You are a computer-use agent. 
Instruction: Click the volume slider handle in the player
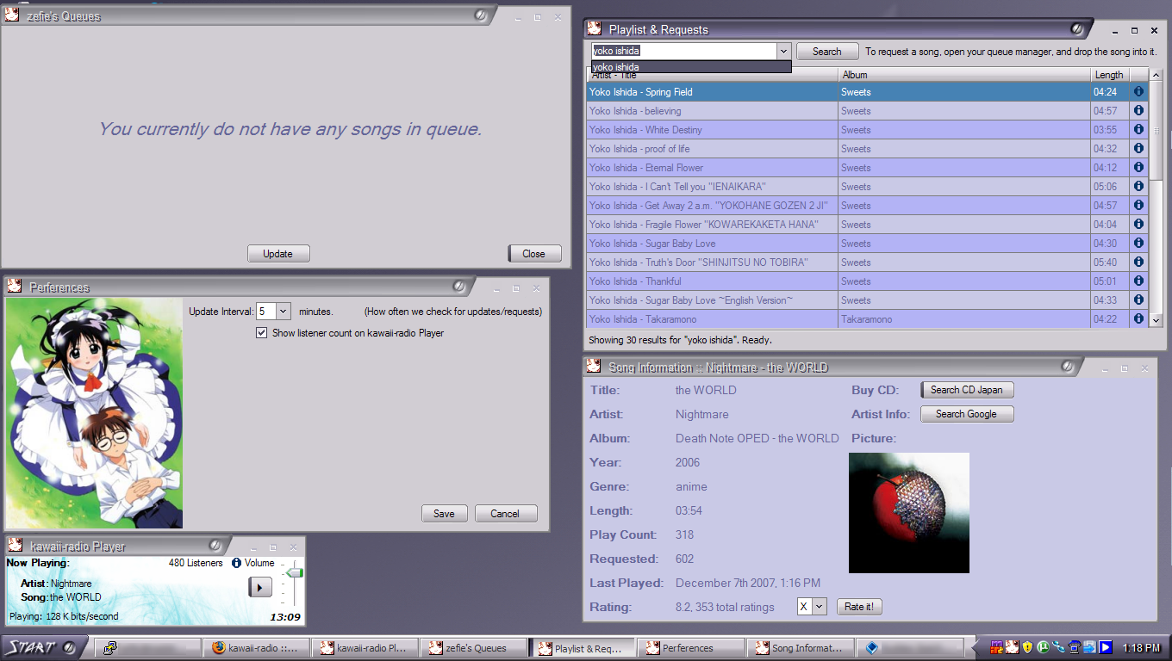point(295,572)
